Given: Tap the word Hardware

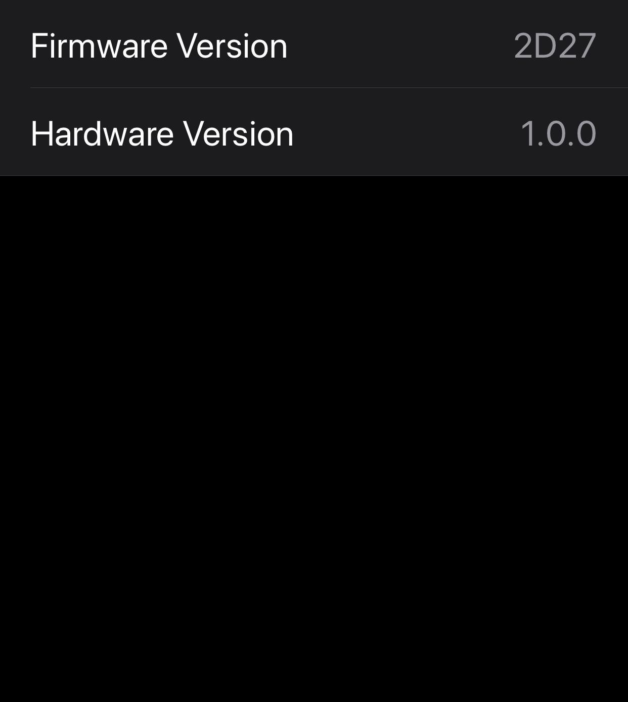Looking at the screenshot, I should pos(102,134).
